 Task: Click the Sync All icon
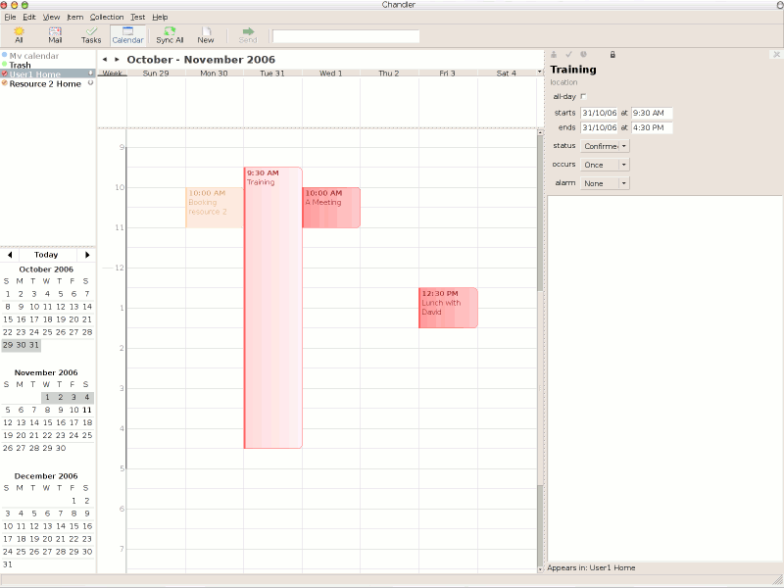170,35
